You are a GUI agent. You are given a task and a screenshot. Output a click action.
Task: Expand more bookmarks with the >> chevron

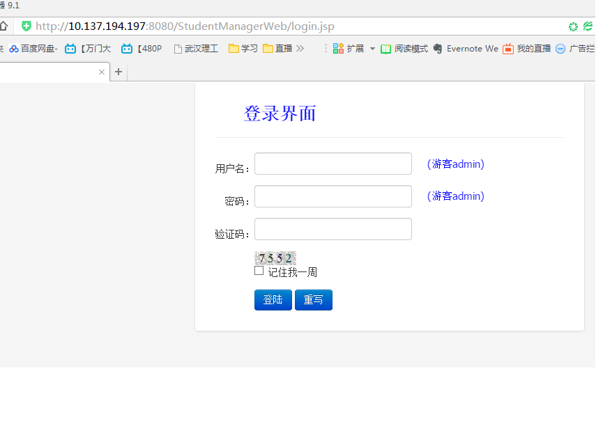(300, 49)
